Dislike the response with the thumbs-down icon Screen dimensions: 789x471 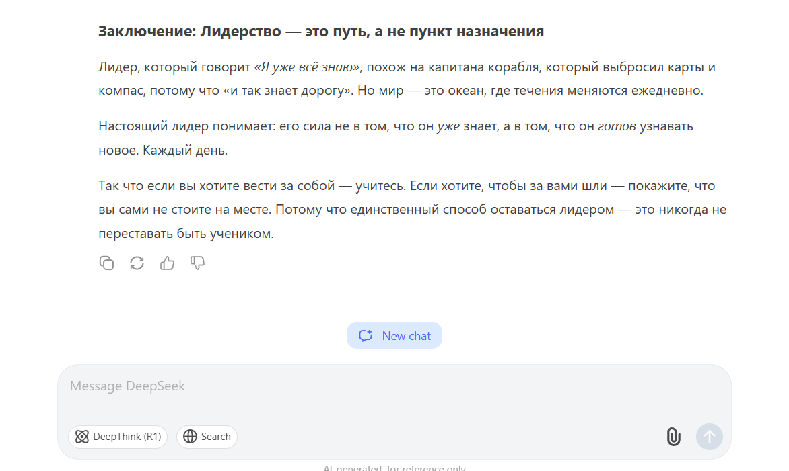point(197,263)
